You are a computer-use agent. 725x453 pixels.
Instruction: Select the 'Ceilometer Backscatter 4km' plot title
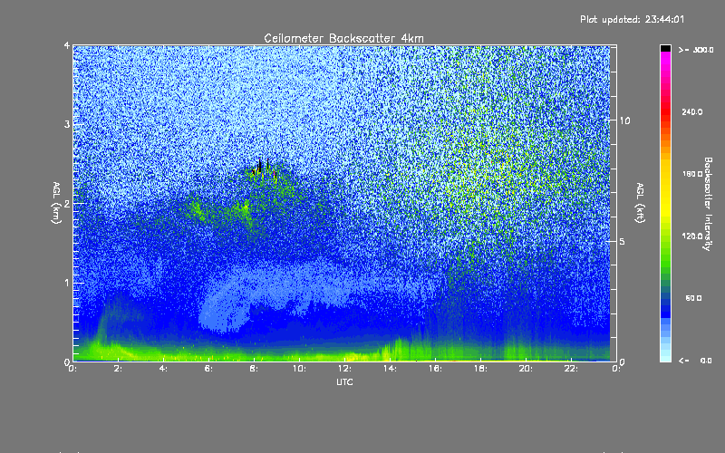(x=343, y=38)
